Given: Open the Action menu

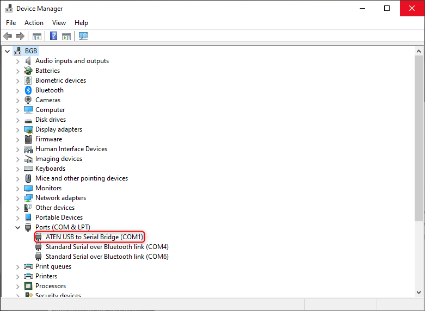Looking at the screenshot, I should point(34,23).
